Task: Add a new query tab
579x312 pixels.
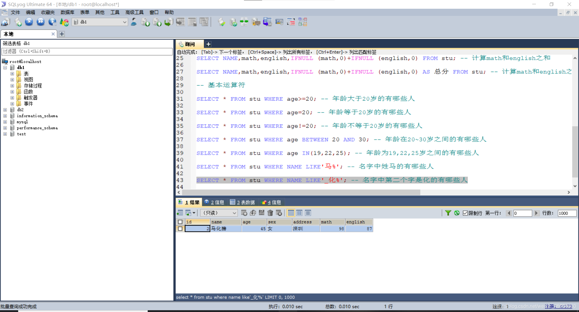Action: point(208,44)
